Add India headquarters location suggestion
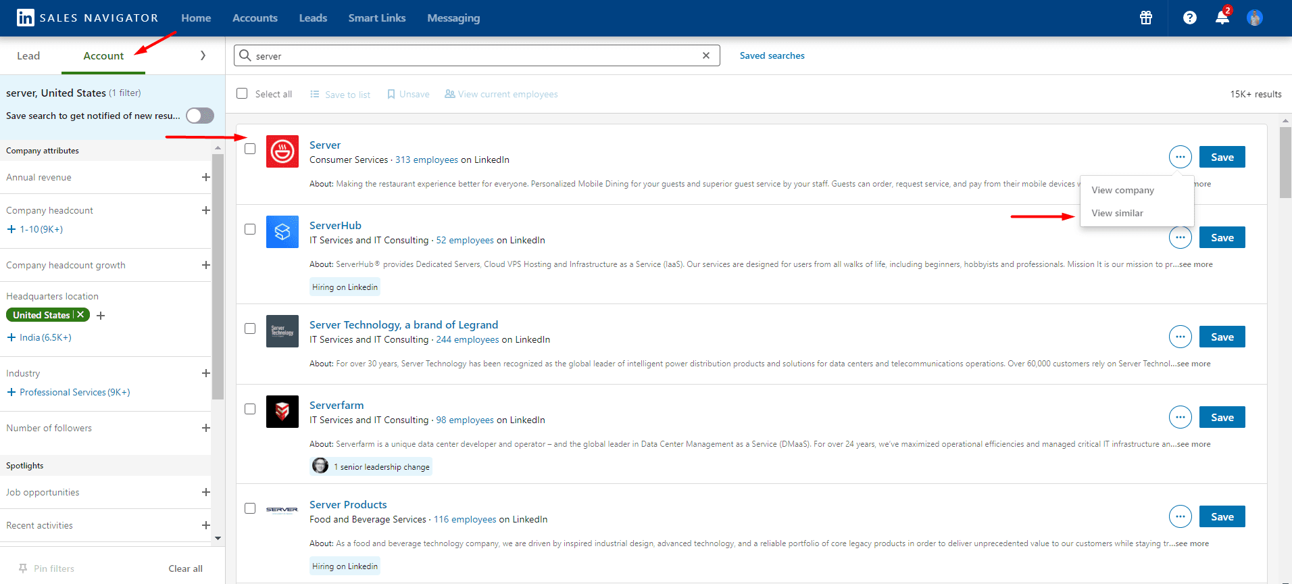The width and height of the screenshot is (1292, 584). pyautogui.click(x=39, y=337)
